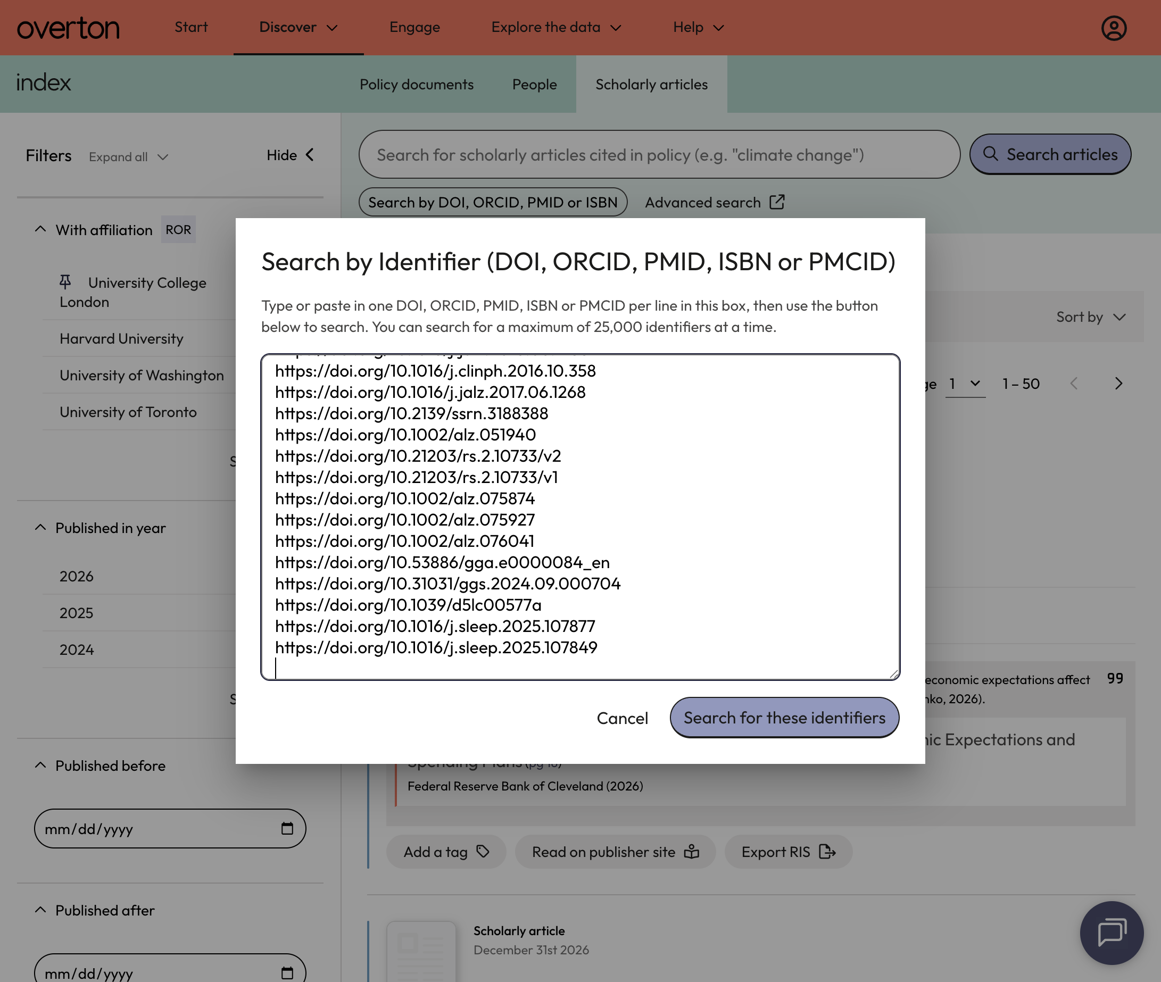Open the chat support widget
The image size is (1161, 982).
tap(1112, 933)
